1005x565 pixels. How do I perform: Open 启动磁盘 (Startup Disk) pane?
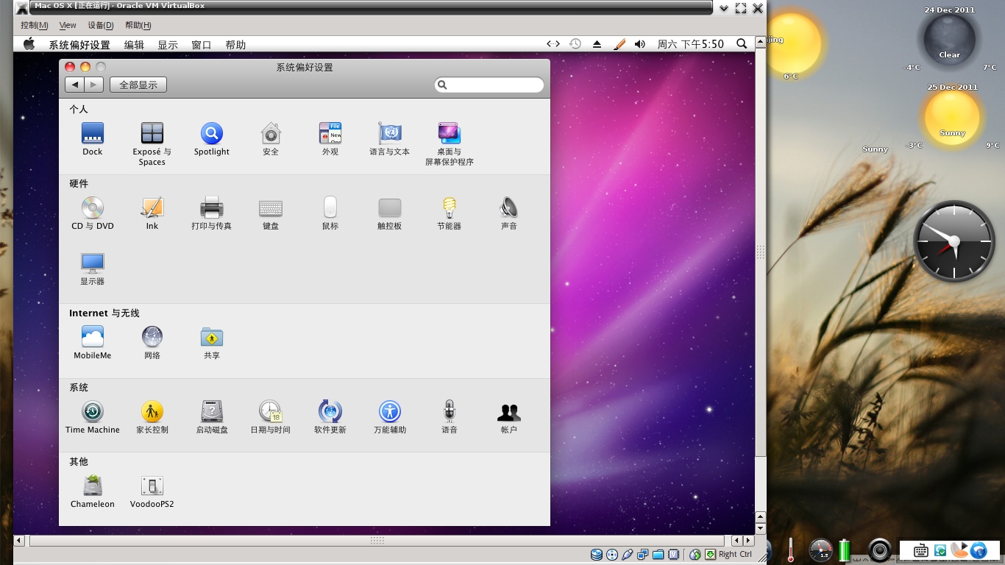click(212, 417)
